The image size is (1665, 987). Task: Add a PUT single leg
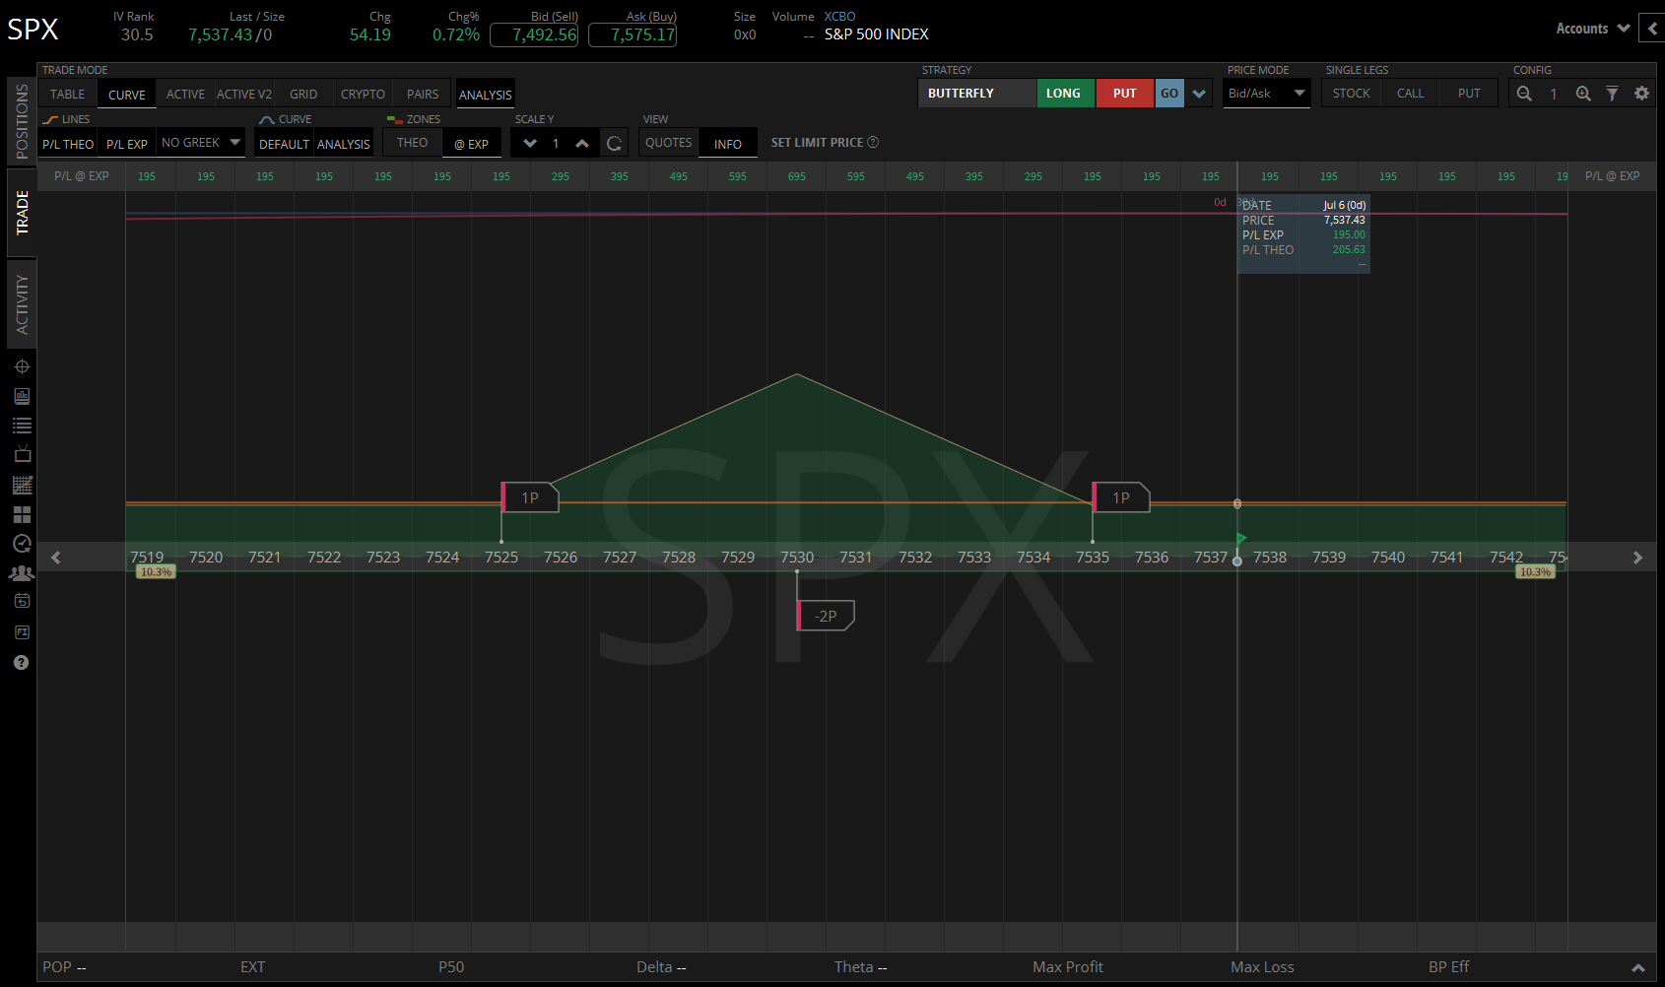point(1469,94)
